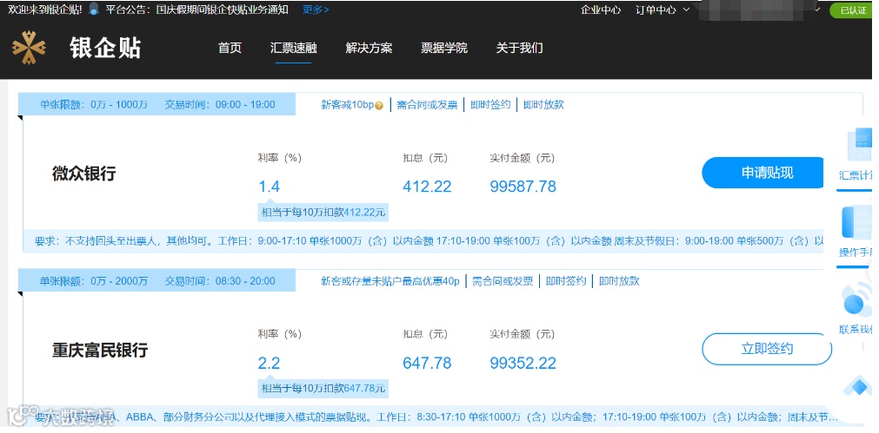Click the 相当于每10万扣款412.22元 tooltip
879x433 pixels.
323,213
